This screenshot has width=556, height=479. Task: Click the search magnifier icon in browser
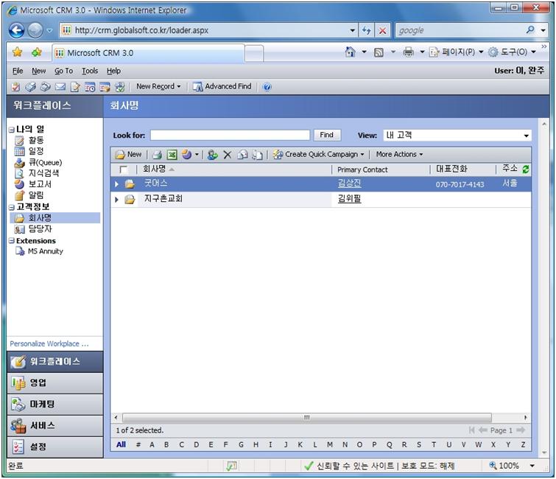click(x=530, y=29)
